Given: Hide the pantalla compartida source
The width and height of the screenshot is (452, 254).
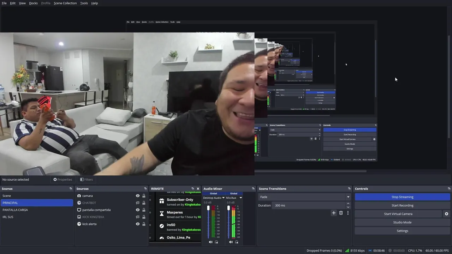Looking at the screenshot, I should pos(138,210).
